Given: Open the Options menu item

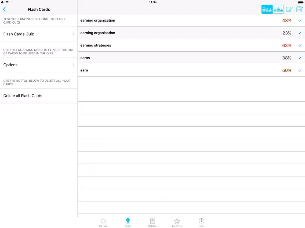Looking at the screenshot, I should pyautogui.click(x=39, y=65).
